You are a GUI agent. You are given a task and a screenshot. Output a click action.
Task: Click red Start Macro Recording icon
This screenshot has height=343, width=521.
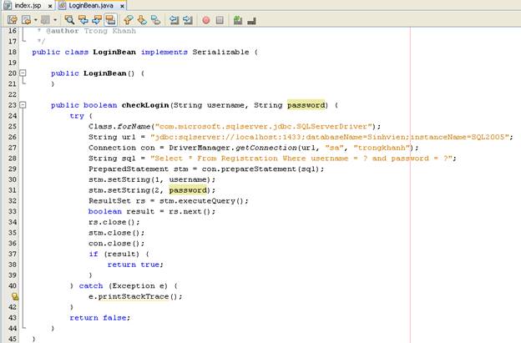206,20
